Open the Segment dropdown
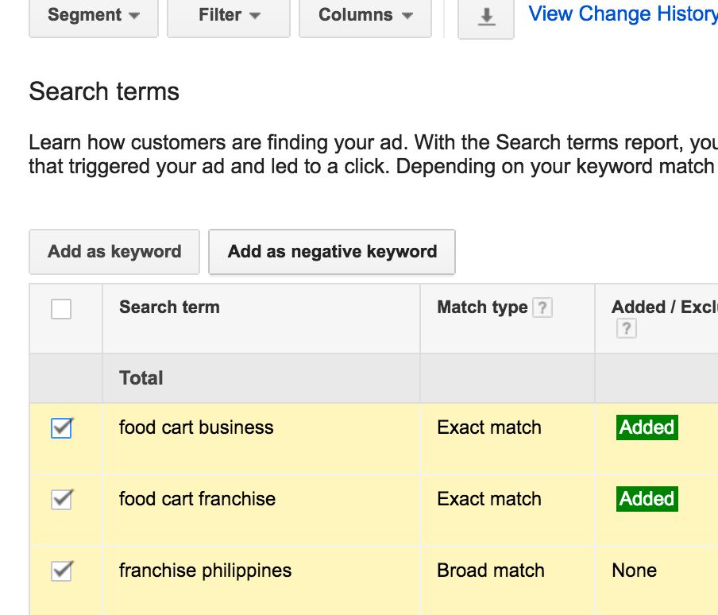718x615 pixels. [93, 15]
